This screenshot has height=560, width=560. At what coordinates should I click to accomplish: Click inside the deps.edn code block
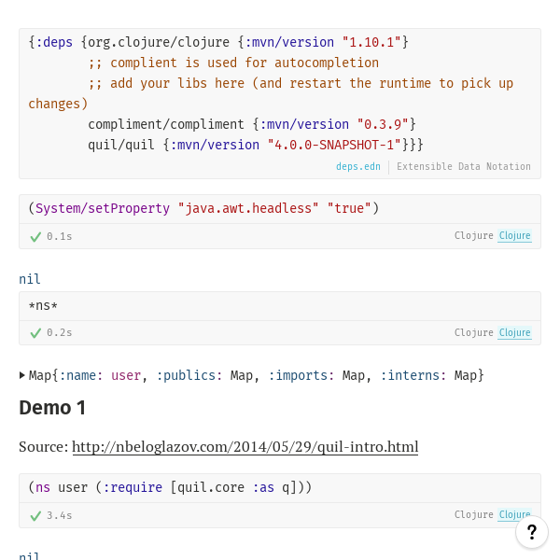click(280, 93)
